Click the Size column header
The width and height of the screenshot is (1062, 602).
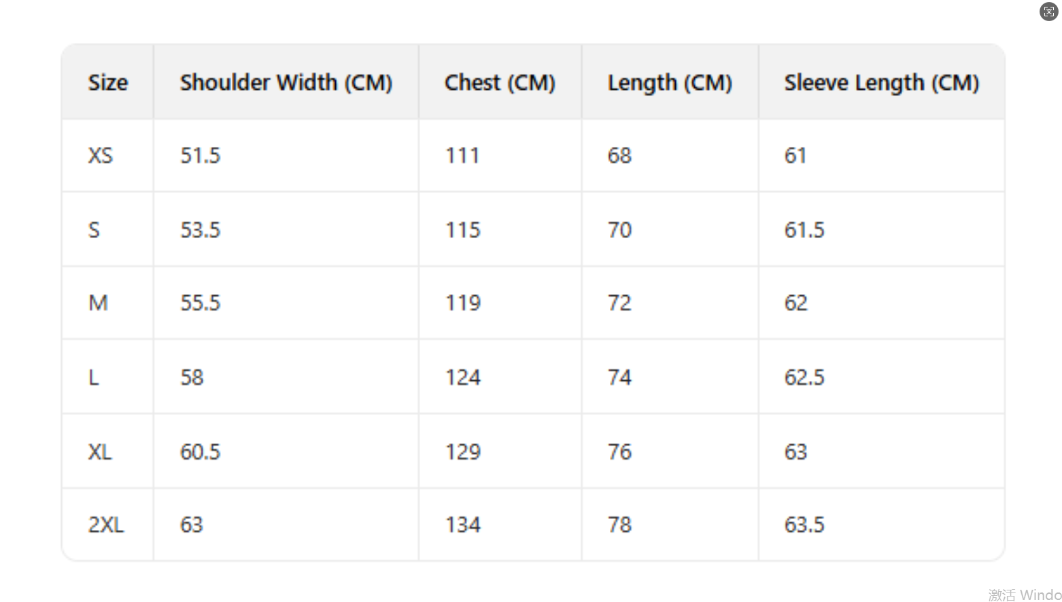pos(108,82)
